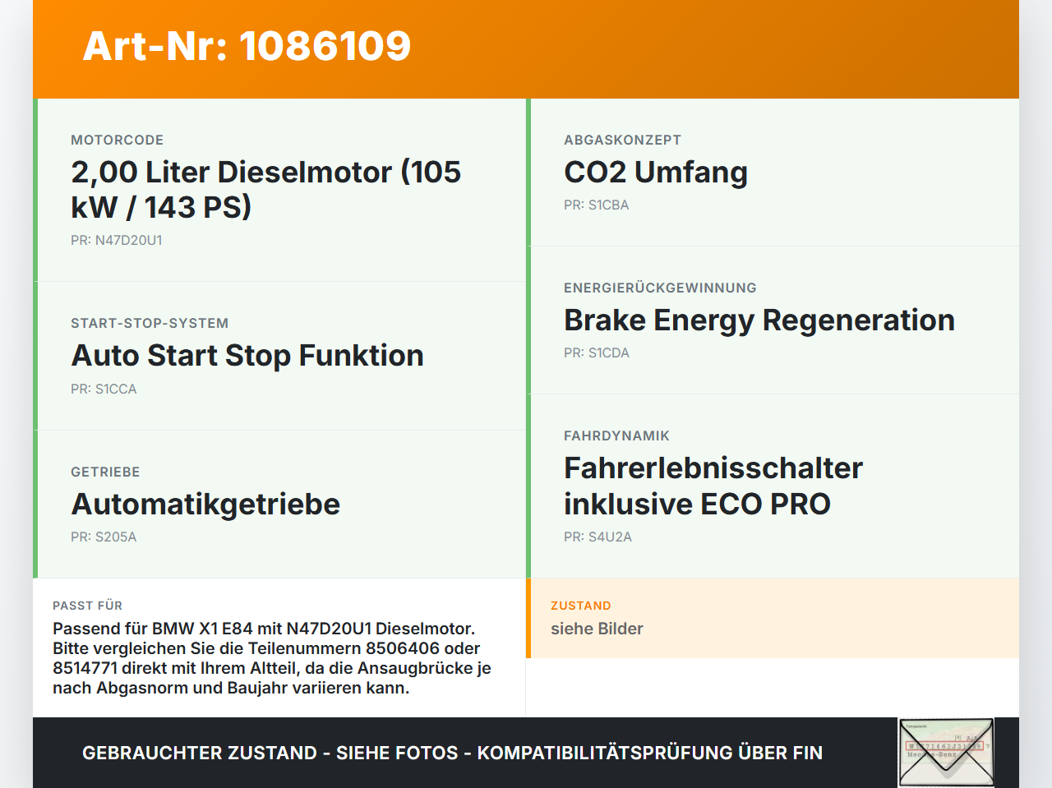This screenshot has width=1052, height=788.
Task: Click the FAHRDYNAMIK label
Action: point(616,435)
